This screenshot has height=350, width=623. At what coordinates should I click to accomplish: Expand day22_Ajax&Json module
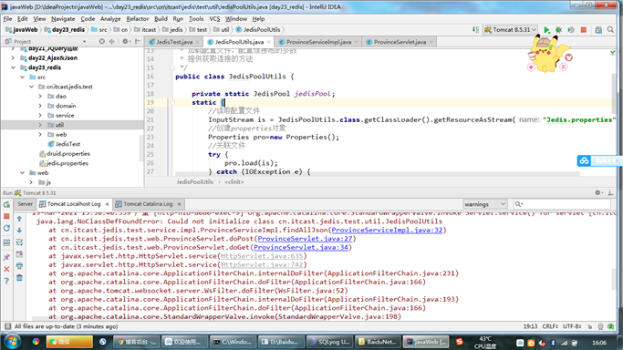point(13,58)
